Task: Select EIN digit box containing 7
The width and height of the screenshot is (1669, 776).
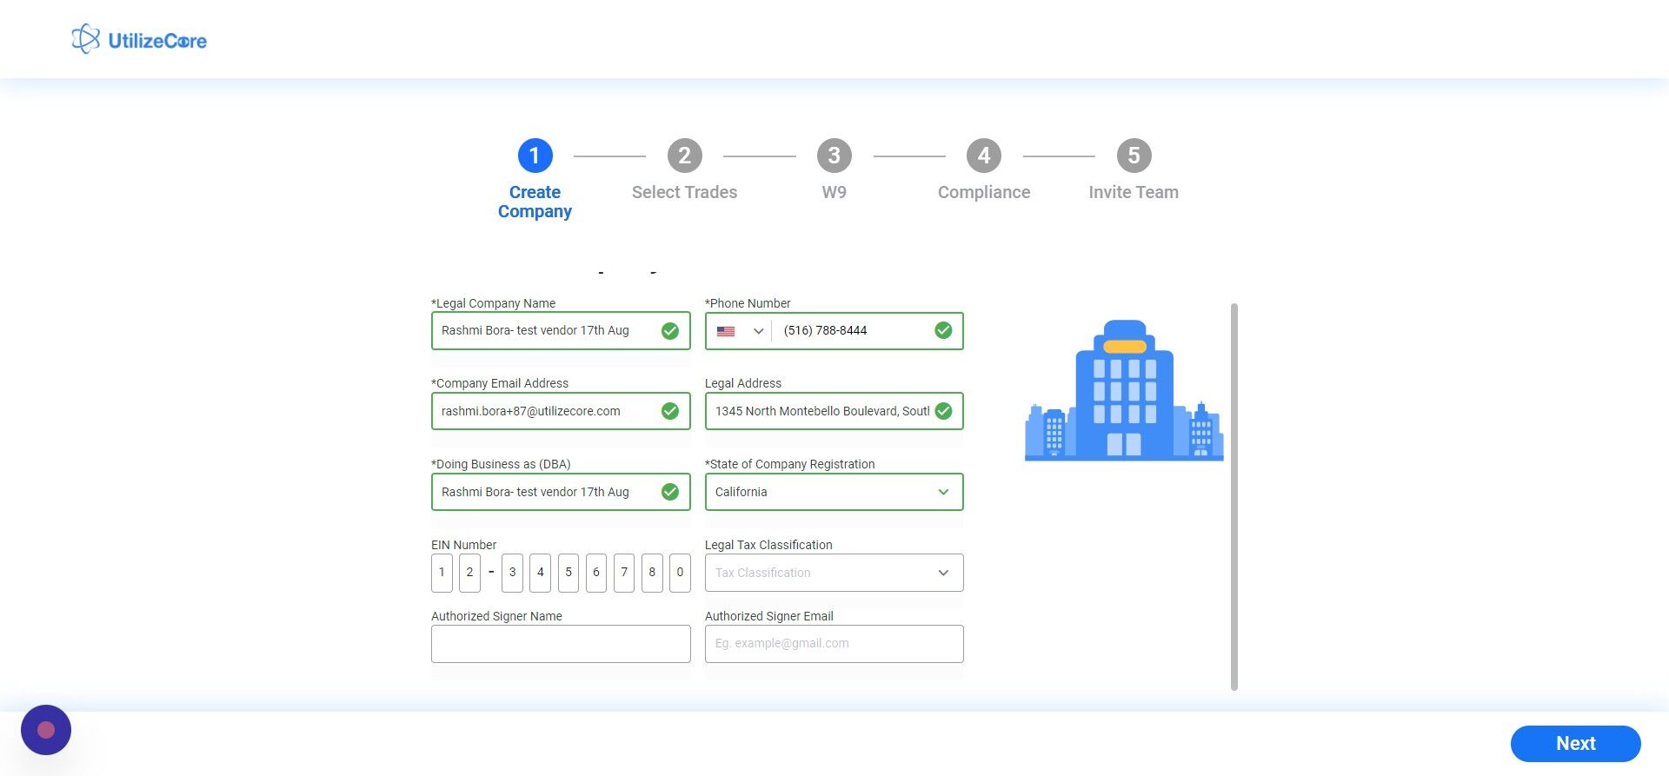Action: click(x=624, y=573)
